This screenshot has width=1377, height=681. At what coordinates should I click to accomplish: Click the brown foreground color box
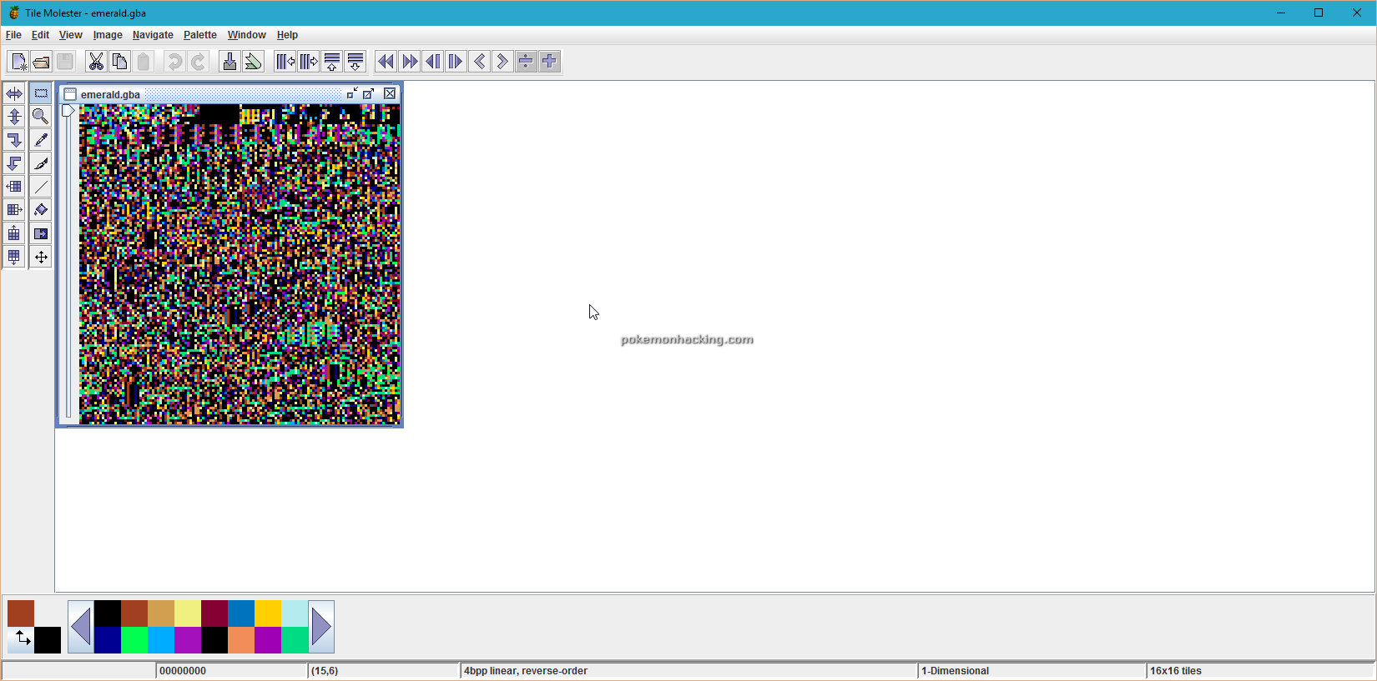pyautogui.click(x=21, y=613)
